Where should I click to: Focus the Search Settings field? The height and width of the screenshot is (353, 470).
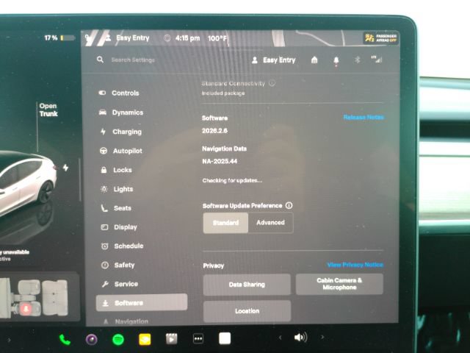tap(133, 60)
